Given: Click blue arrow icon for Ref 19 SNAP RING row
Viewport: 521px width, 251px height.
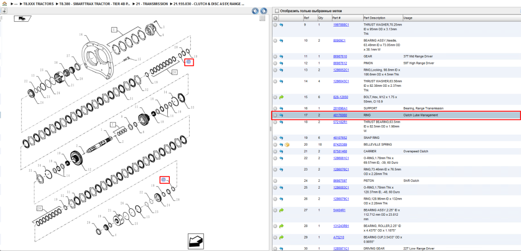Looking at the screenshot, I should click(x=281, y=138).
